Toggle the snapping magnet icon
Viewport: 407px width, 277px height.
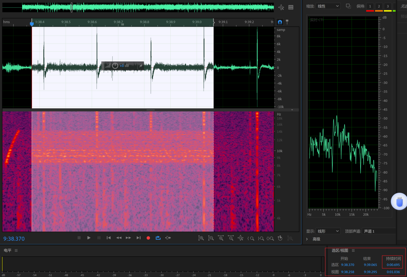tap(280, 22)
